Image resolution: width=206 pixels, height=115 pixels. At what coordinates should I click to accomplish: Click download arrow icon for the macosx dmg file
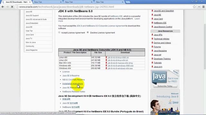point(106,63)
